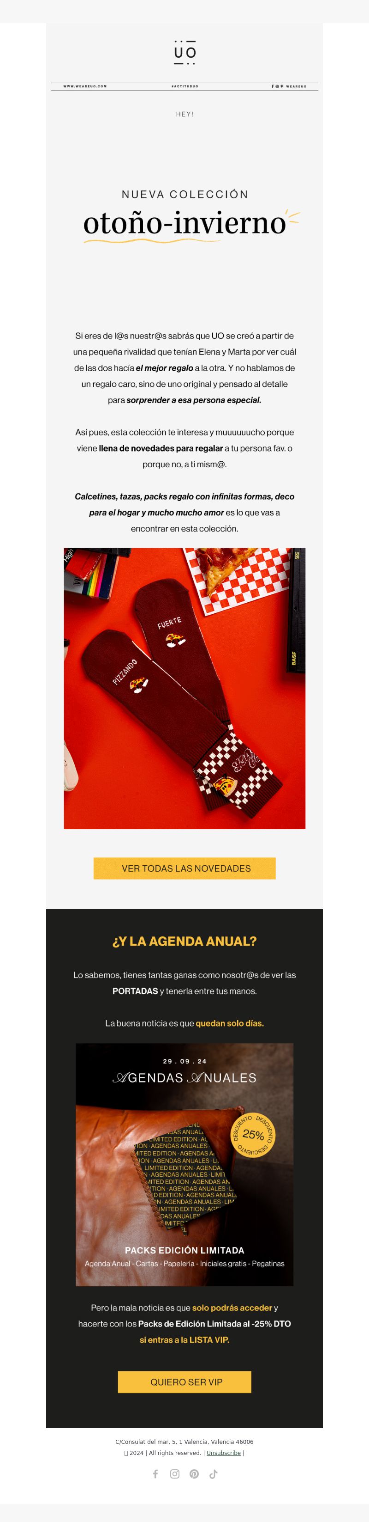The width and height of the screenshot is (369, 1522).
Task: Click the otoño-invierno collection headline
Action: point(184,223)
